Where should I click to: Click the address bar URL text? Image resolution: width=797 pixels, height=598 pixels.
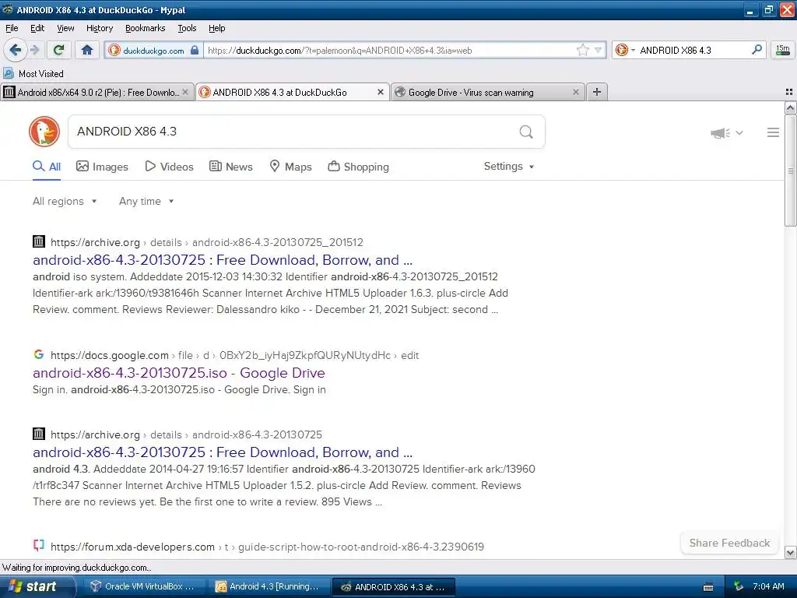click(x=339, y=51)
